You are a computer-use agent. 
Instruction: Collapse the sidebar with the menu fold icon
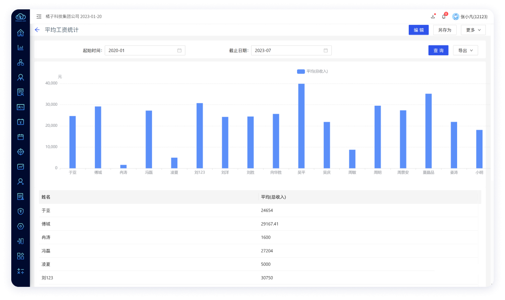click(39, 16)
